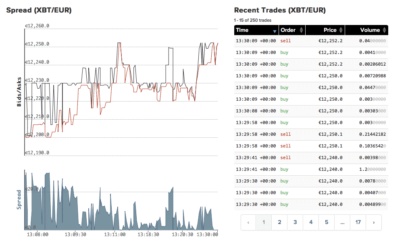The width and height of the screenshot is (410, 249).
Task: Click the 1.2 volume buy trade
Action: (311, 170)
